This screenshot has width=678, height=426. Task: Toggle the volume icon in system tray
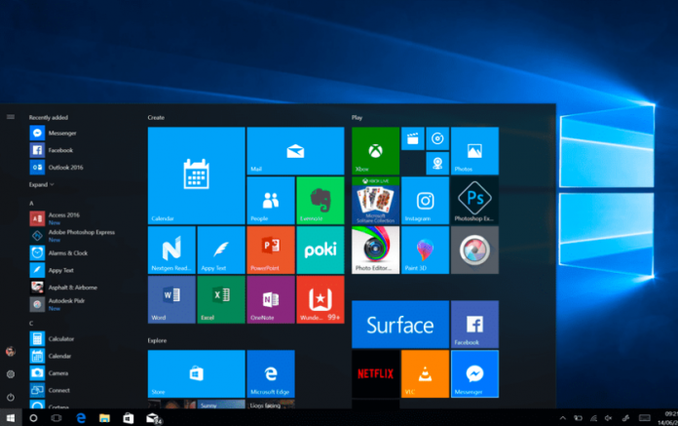[609, 418]
